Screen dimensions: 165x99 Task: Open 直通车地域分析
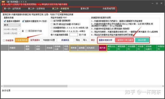click(x=106, y=40)
